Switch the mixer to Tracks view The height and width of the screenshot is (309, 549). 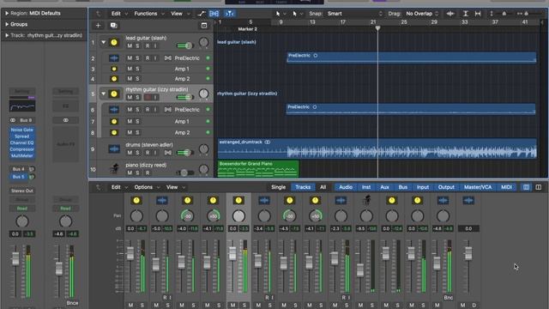click(x=303, y=187)
